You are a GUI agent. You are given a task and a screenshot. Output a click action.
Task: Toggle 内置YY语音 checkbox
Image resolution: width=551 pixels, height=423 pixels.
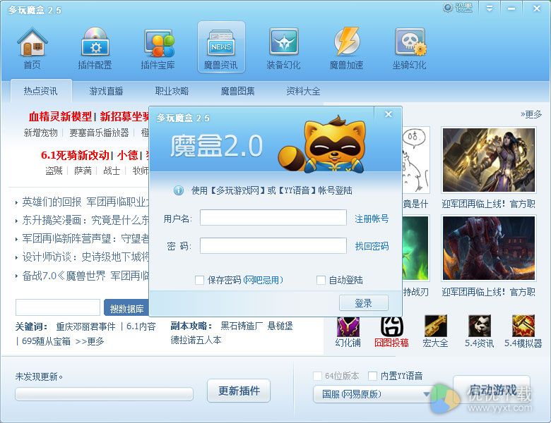pyautogui.click(x=372, y=376)
